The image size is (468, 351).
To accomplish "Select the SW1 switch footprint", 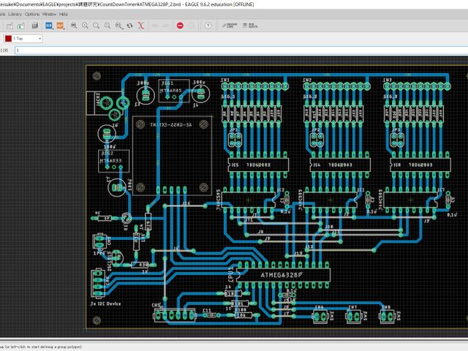I will [x=320, y=317].
